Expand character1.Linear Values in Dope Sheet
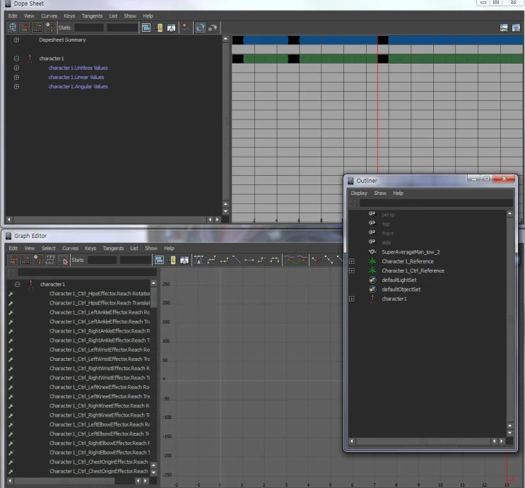The width and height of the screenshot is (525, 488). point(16,77)
